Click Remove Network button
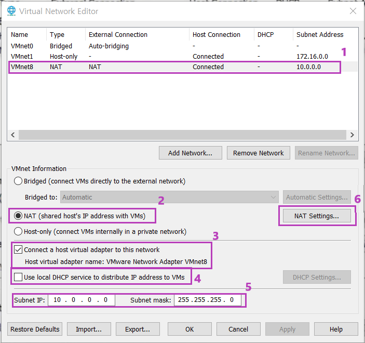This screenshot has height=343, width=365. 259,153
